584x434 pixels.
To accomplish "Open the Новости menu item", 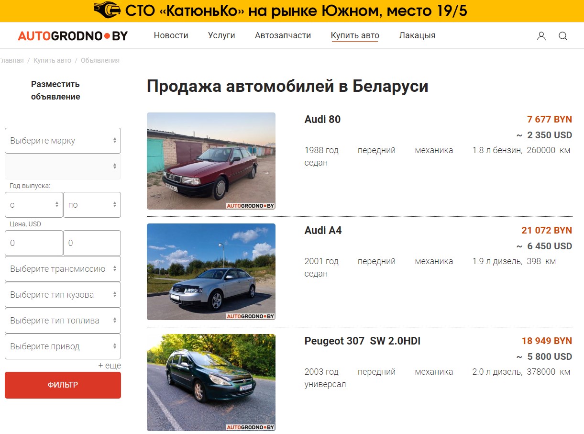I will 171,35.
